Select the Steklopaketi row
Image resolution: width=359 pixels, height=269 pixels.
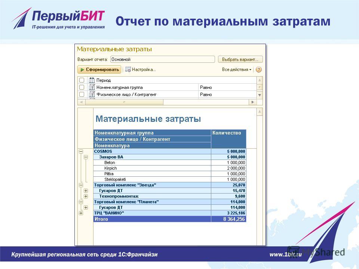pyautogui.click(x=170, y=179)
